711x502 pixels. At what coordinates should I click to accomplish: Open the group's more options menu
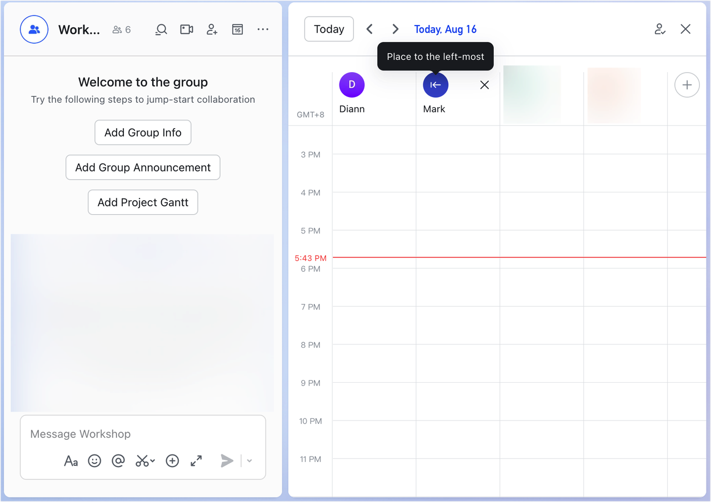(263, 29)
